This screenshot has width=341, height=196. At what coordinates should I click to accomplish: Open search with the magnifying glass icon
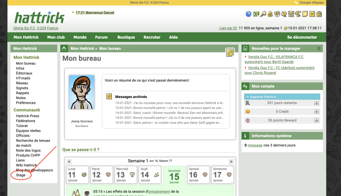click(263, 14)
